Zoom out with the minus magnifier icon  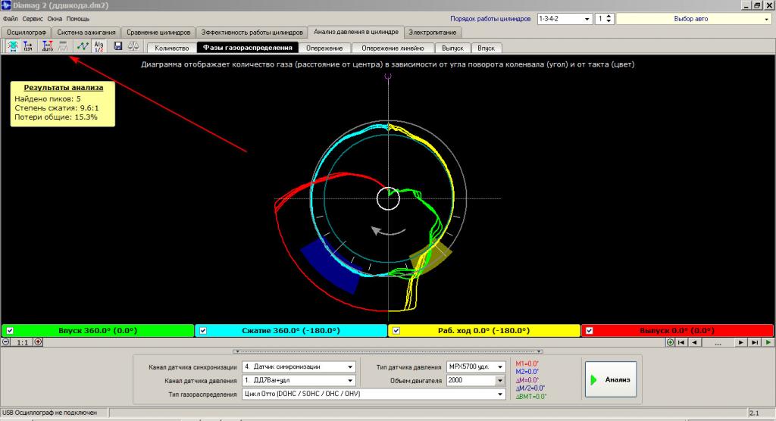5,341
